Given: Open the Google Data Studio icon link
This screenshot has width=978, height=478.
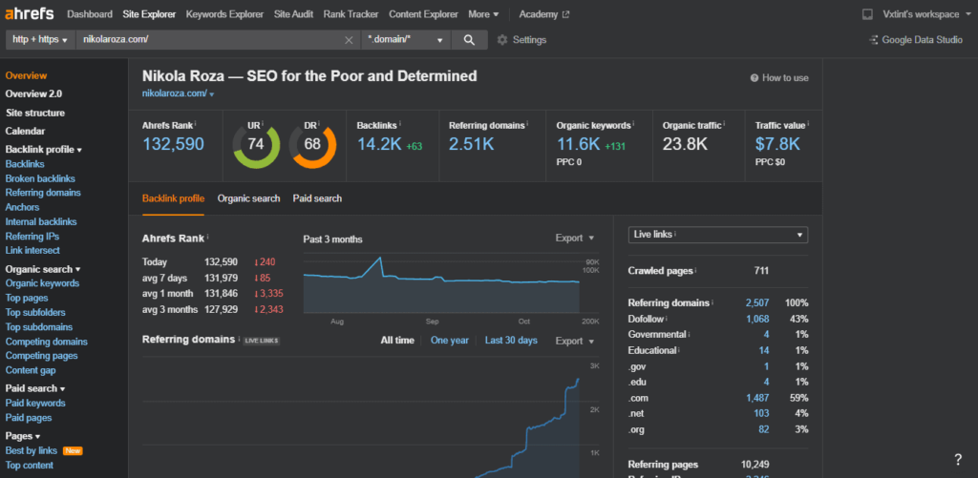Looking at the screenshot, I should pos(874,40).
